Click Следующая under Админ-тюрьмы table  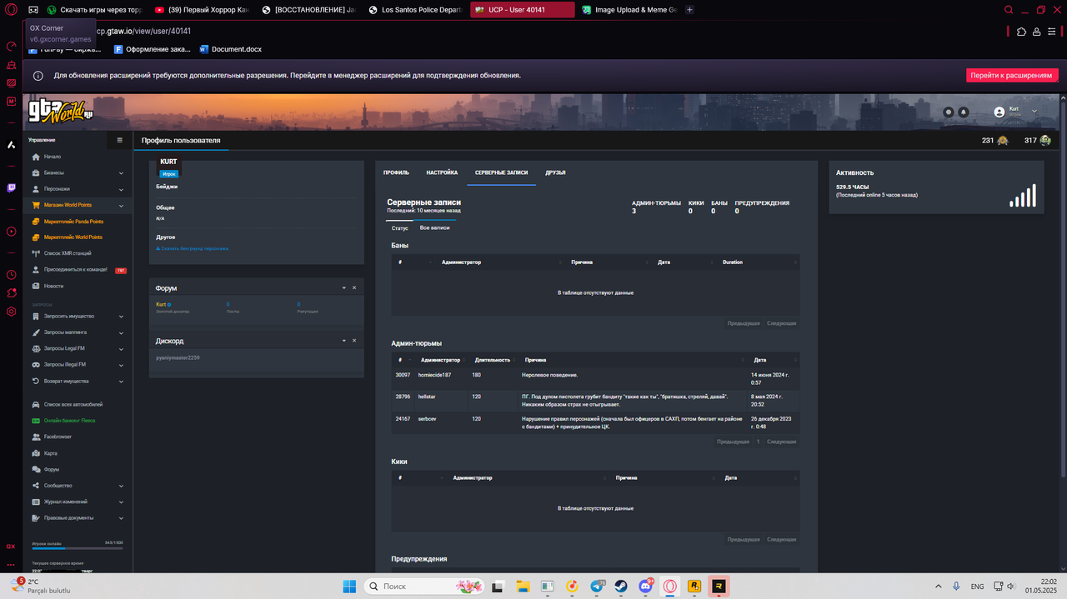[781, 442]
